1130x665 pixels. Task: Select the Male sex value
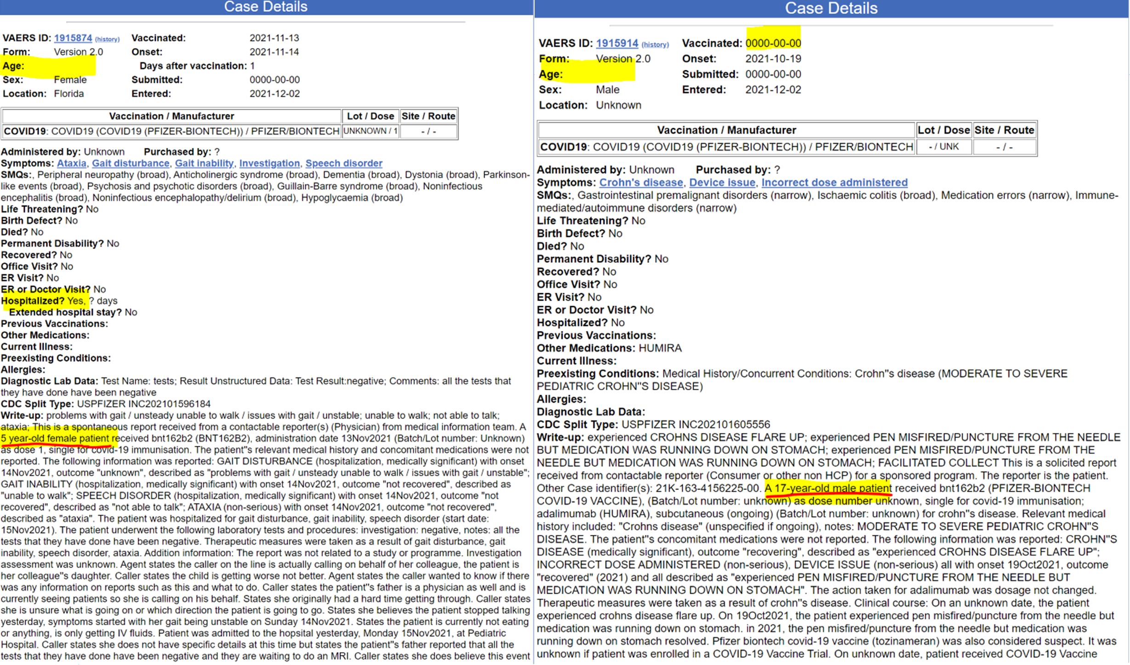coord(608,90)
